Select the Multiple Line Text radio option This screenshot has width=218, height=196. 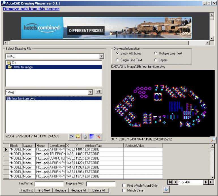[x=156, y=53]
